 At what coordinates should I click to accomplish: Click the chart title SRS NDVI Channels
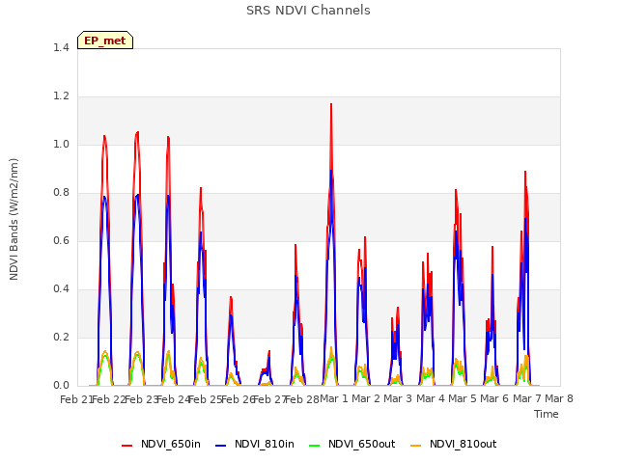pyautogui.click(x=308, y=11)
